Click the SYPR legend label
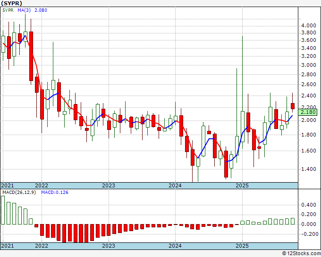321x257 pixels. tap(8, 10)
